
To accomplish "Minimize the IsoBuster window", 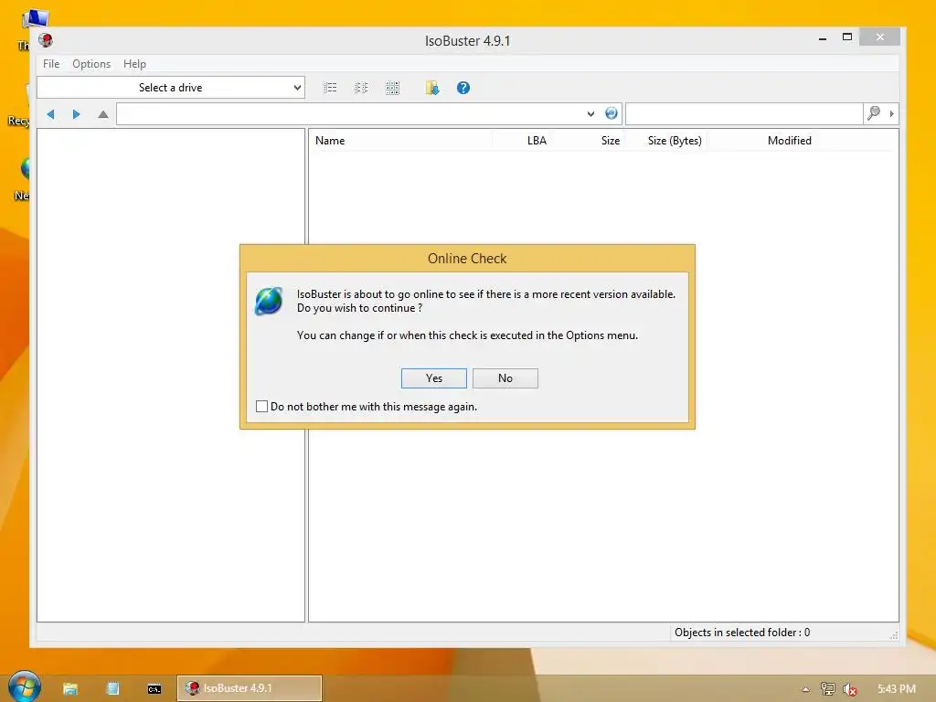I will 823,37.
